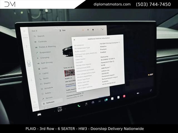Viewport: 178px width, 133px height.
Task: Decrease temperature with the left arrow
Action: 55,111
